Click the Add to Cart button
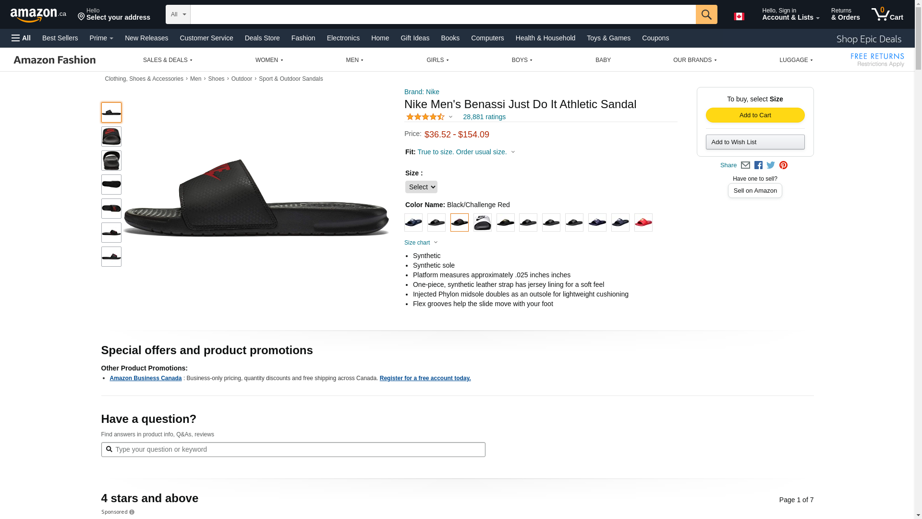 click(755, 115)
